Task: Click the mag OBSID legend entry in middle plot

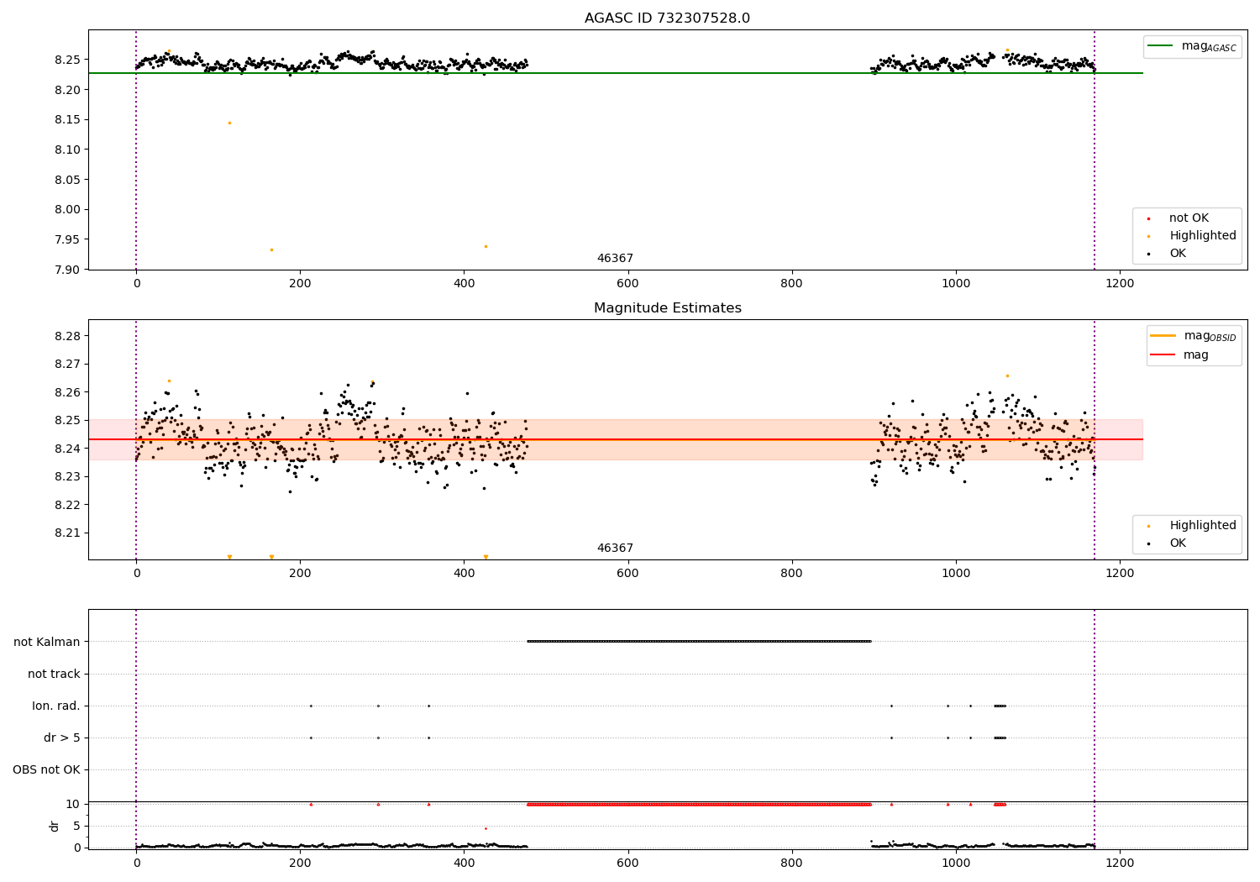Action: click(x=1194, y=336)
